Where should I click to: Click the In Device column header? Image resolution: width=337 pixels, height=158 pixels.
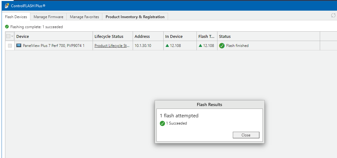180,36
